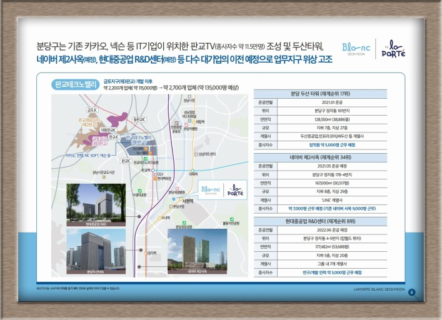Click the 128,550㎡ (38,886평) cell
The width and height of the screenshot is (442, 320).
click(x=332, y=119)
